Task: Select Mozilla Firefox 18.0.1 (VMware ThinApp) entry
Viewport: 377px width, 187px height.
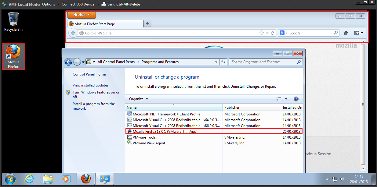Action: pos(165,132)
